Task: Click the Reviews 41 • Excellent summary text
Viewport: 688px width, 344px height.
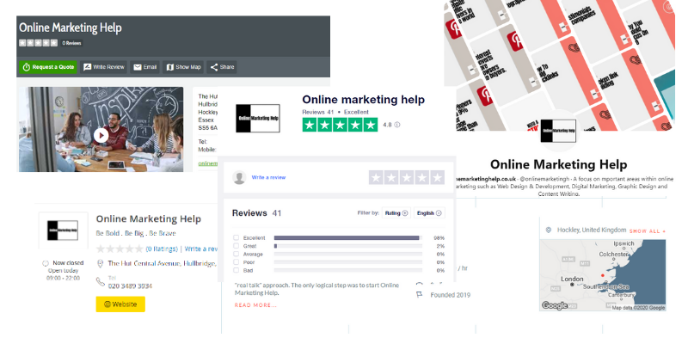Action: tap(335, 112)
